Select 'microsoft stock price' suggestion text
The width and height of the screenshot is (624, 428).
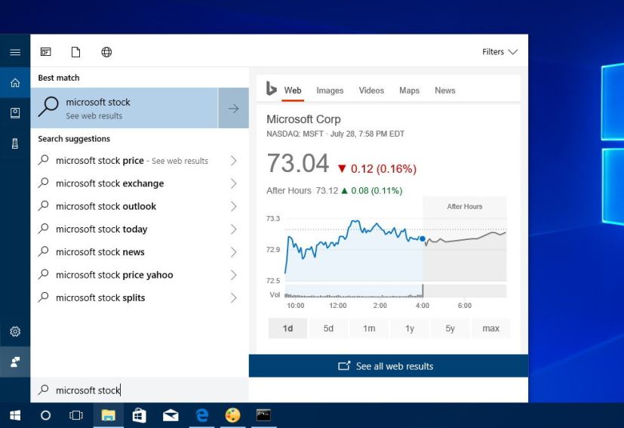pyautogui.click(x=100, y=161)
